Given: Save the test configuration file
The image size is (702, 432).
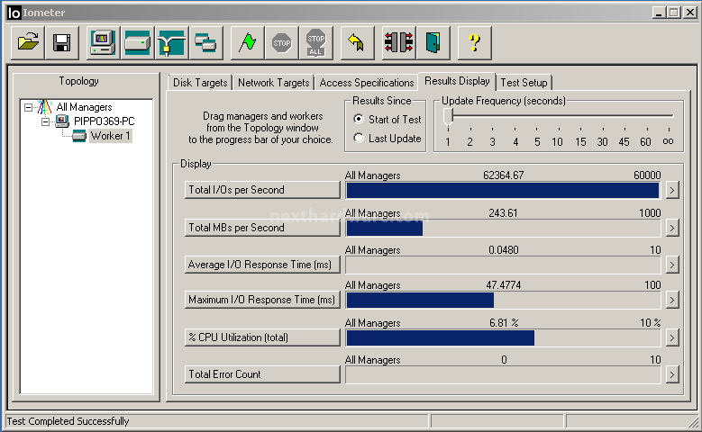Looking at the screenshot, I should click(62, 43).
